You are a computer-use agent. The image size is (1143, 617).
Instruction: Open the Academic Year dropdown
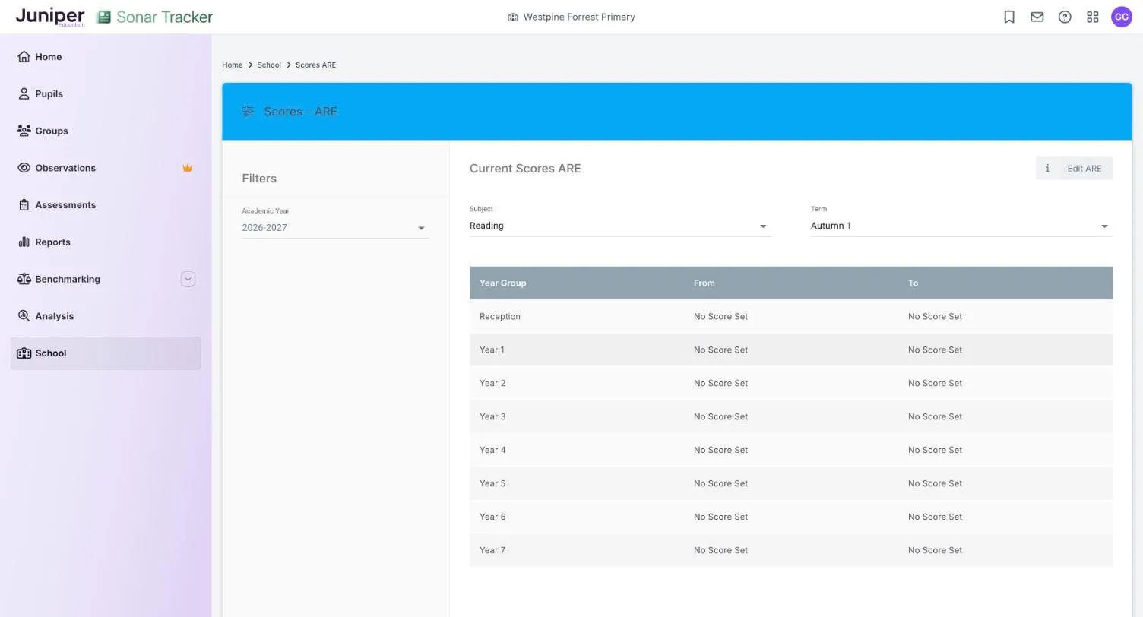click(x=335, y=228)
